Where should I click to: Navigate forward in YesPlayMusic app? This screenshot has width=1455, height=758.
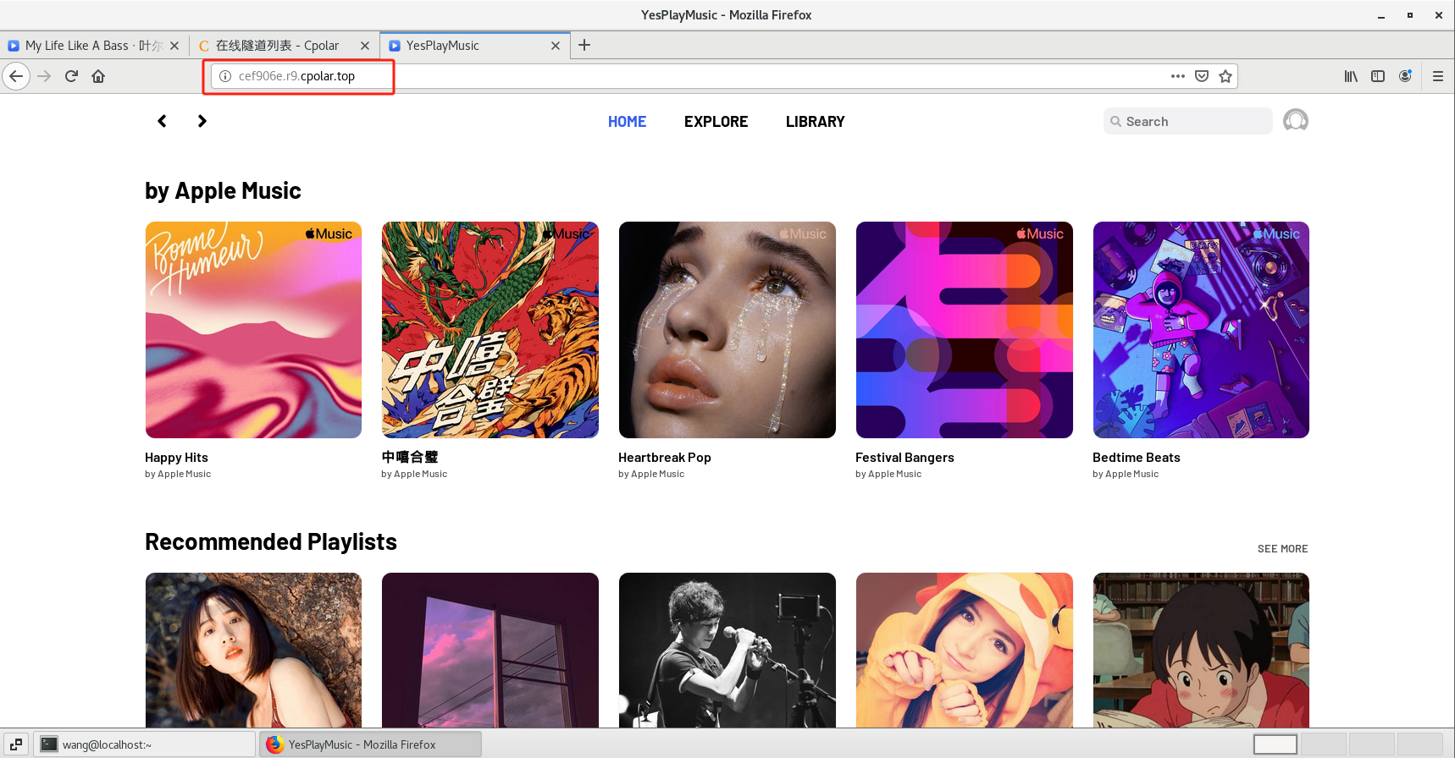[202, 121]
